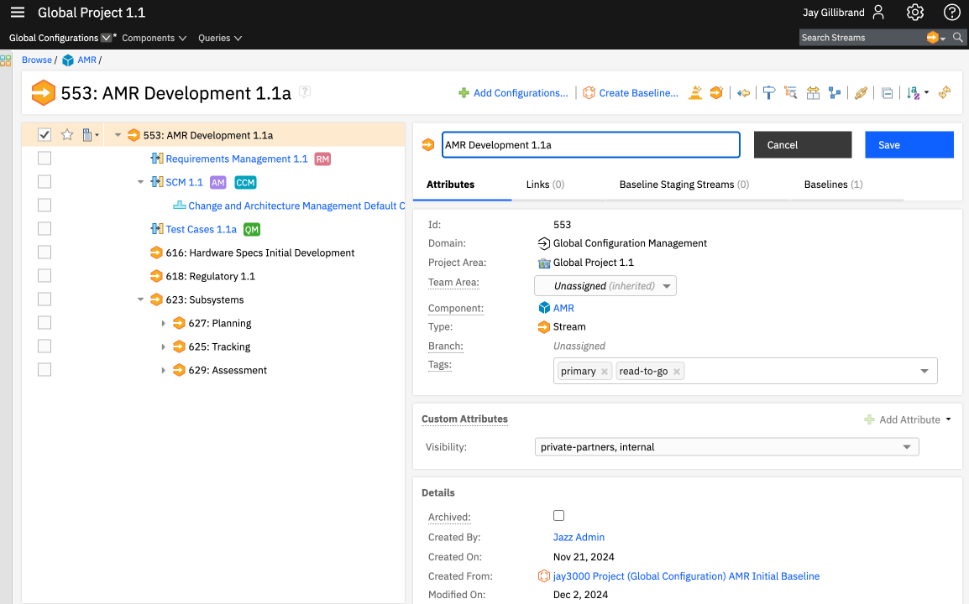This screenshot has width=969, height=604.
Task: Open the Components menu
Action: (x=154, y=38)
